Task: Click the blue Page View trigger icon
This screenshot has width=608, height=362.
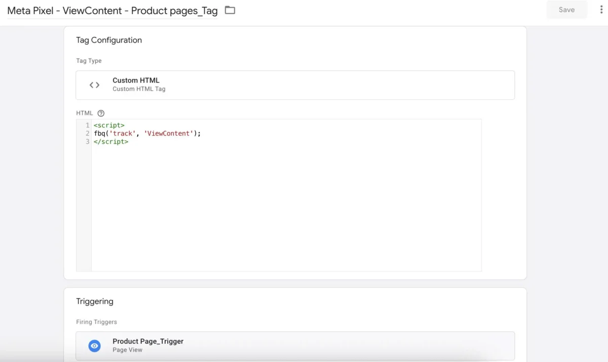Action: tap(94, 345)
